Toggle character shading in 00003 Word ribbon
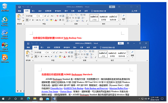Viewport: 168px width, 103px height. [x=69, y=56]
